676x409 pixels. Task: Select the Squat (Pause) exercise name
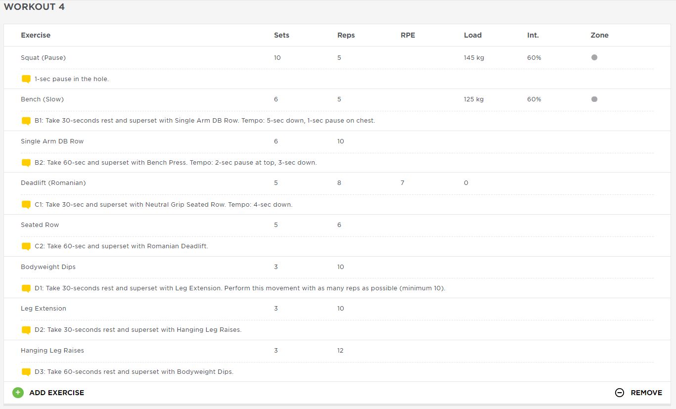point(43,58)
